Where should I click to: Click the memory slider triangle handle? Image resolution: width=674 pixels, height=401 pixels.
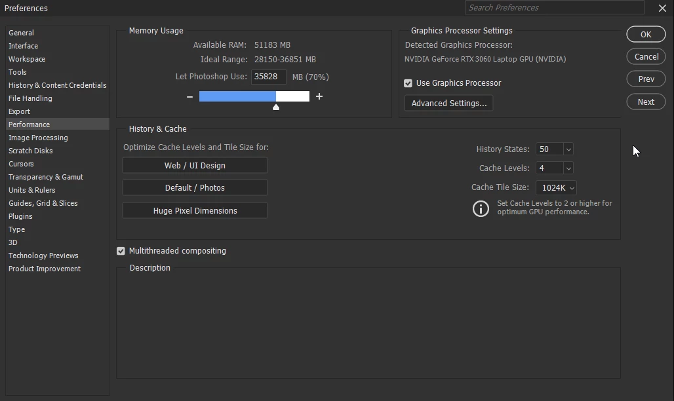tap(276, 107)
